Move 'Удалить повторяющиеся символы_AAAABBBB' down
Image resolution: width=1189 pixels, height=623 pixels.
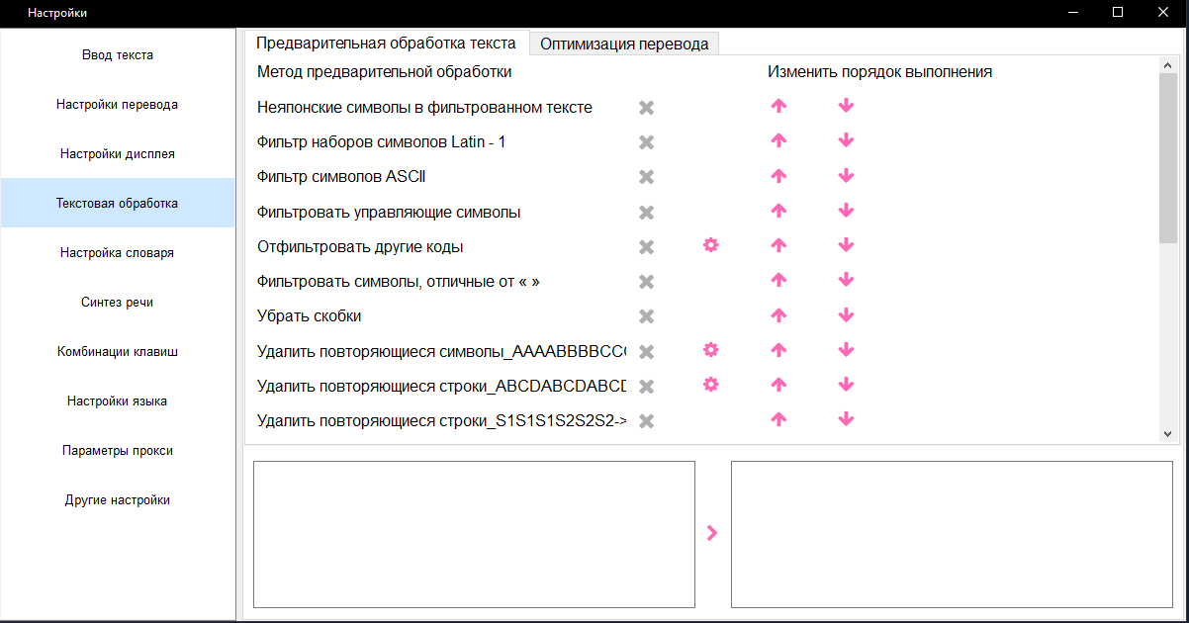tap(846, 350)
